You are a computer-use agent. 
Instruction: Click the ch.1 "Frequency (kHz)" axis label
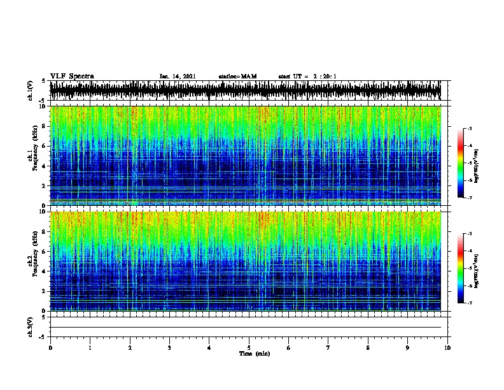[35, 148]
